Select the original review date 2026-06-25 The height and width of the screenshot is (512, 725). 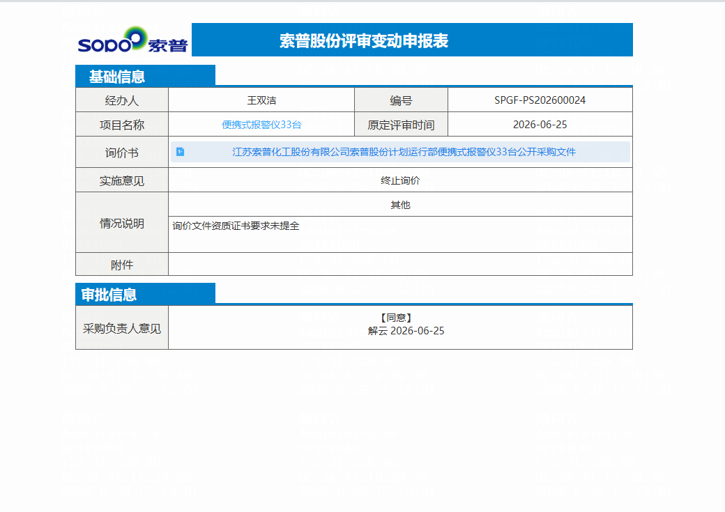tap(540, 125)
